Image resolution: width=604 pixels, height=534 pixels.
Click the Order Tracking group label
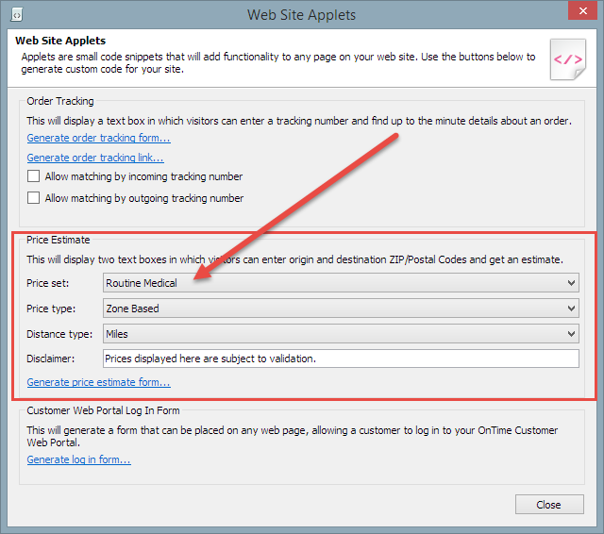60,101
